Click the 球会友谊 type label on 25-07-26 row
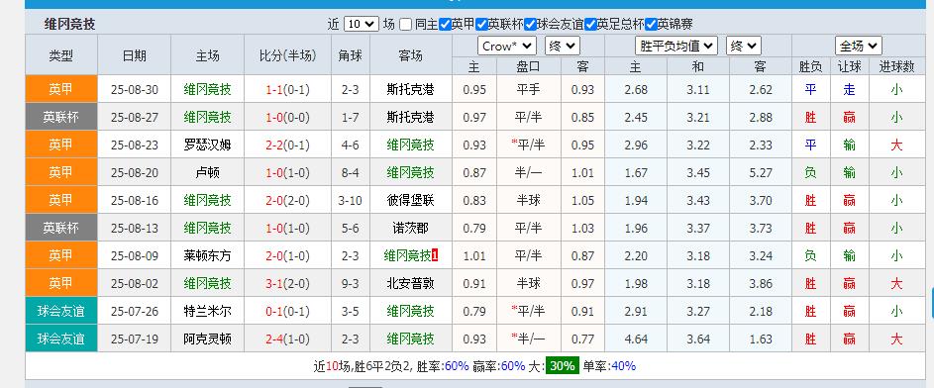Viewport: 934px width, 388px height. click(60, 311)
